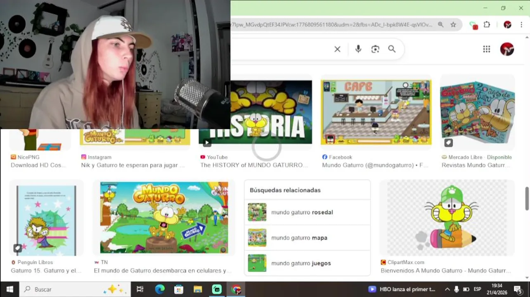The image size is (530, 297).
Task: Open the HBO news widget on the taskbar
Action: tap(402, 289)
